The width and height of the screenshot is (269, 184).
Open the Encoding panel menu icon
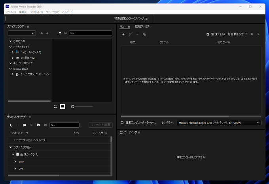(139, 132)
